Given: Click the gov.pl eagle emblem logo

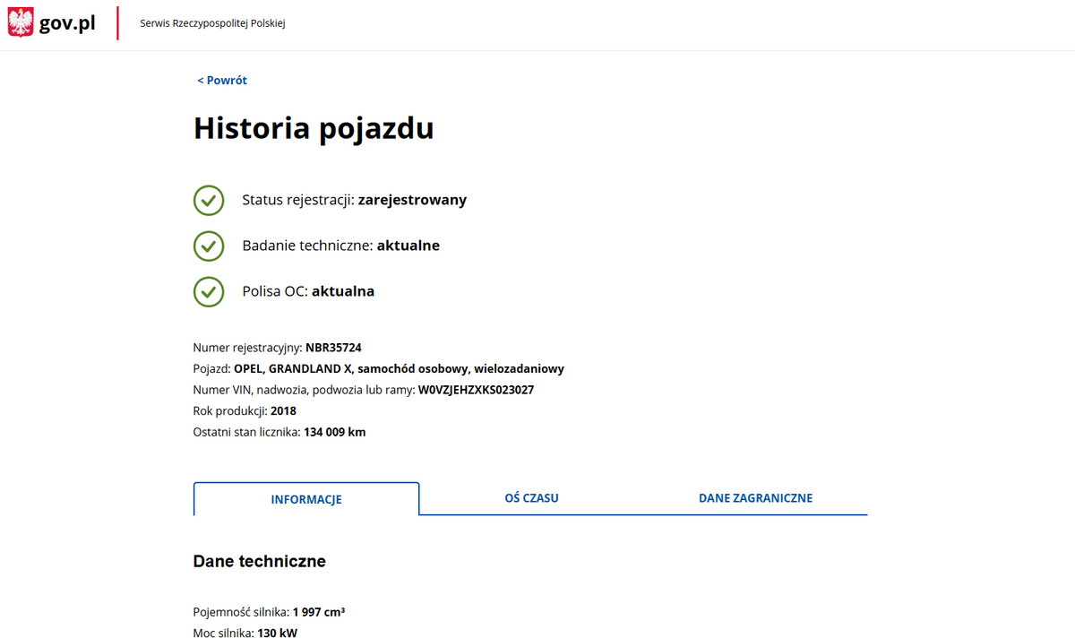Looking at the screenshot, I should 18,22.
